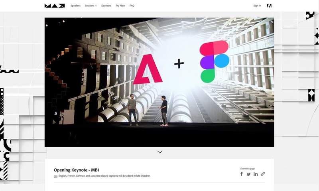Open the Adobe MAX logo home link
This screenshot has width=319, height=191.
click(x=55, y=6)
